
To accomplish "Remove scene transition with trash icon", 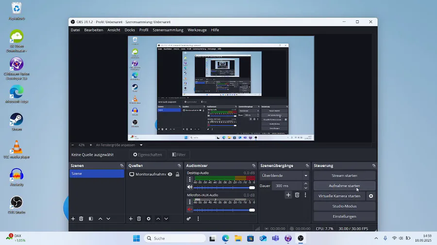I will (x=297, y=195).
